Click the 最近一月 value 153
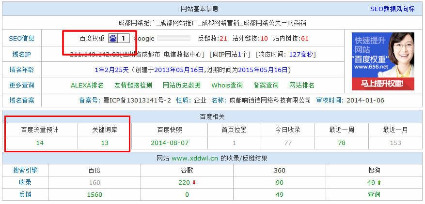 395,143
